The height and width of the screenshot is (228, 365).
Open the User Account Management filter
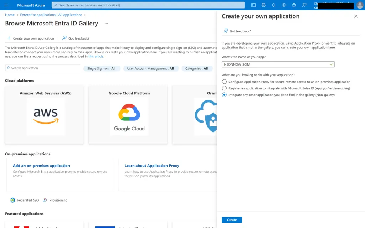pyautogui.click(x=151, y=68)
